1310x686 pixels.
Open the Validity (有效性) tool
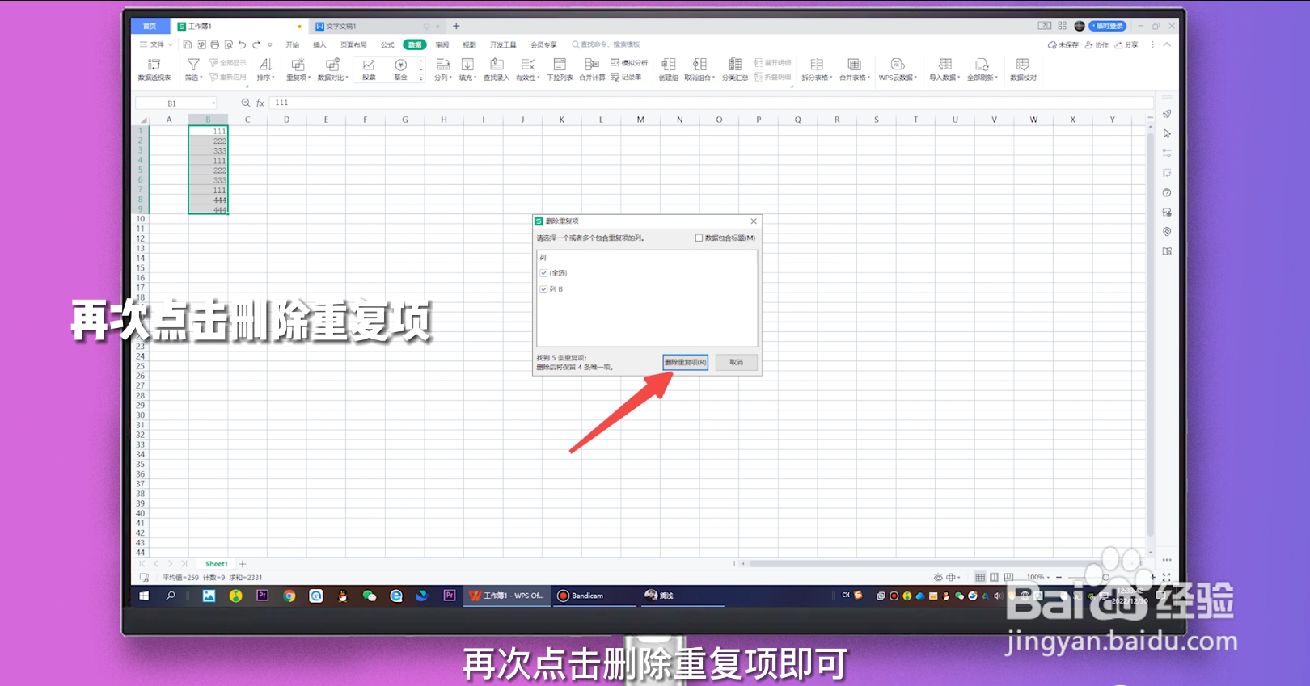[x=527, y=69]
